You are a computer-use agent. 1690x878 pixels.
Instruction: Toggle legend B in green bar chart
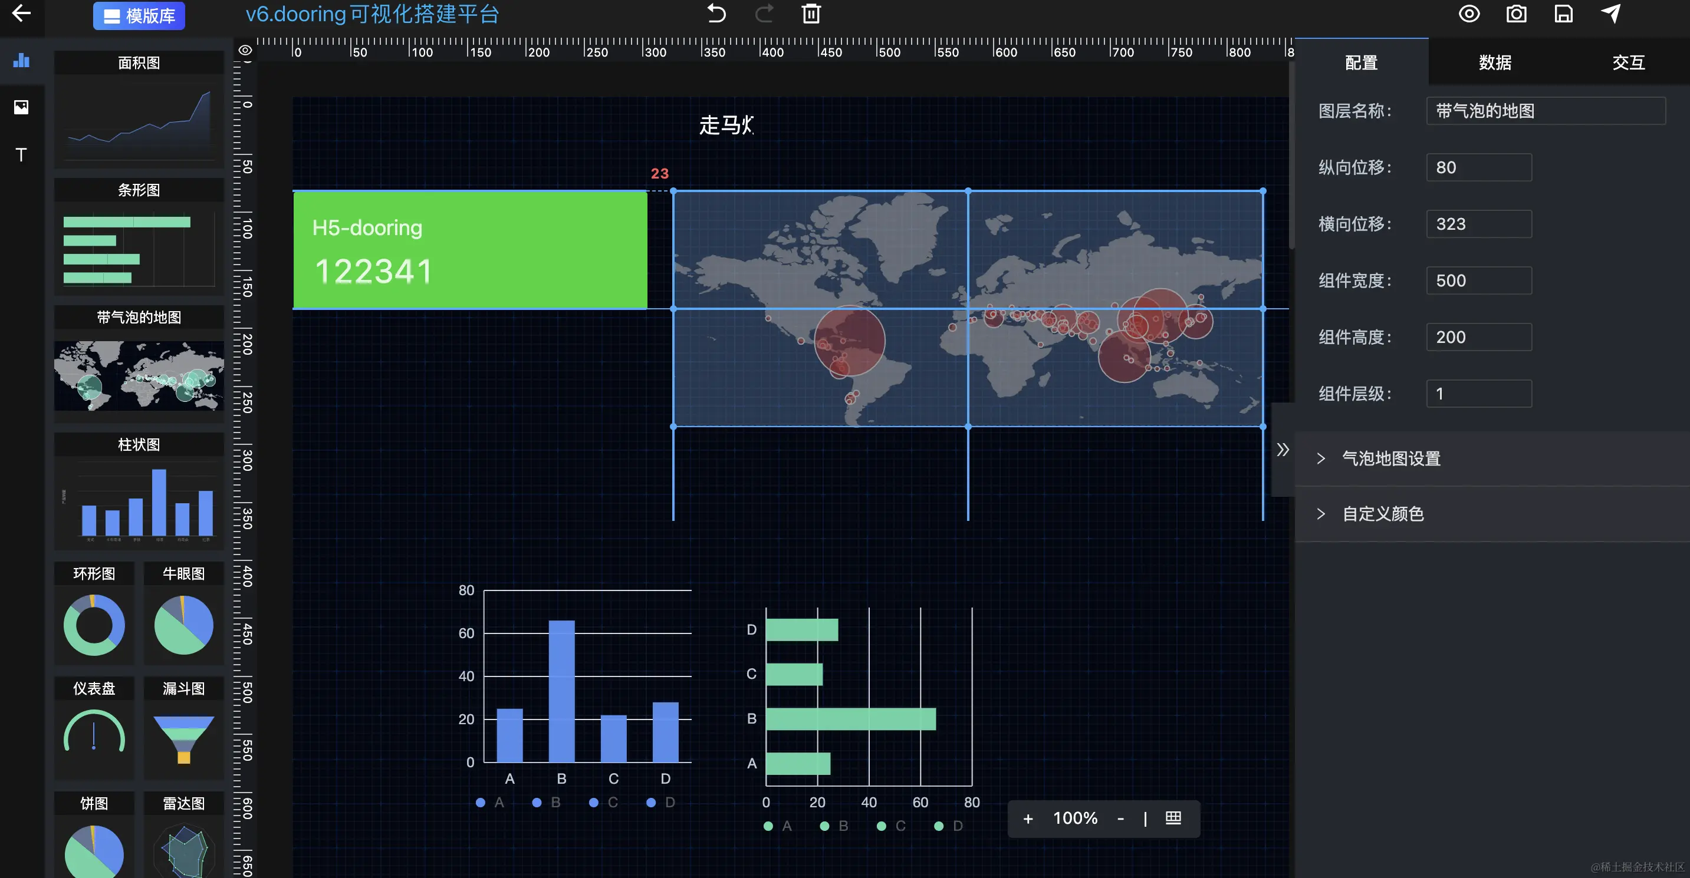pos(834,826)
